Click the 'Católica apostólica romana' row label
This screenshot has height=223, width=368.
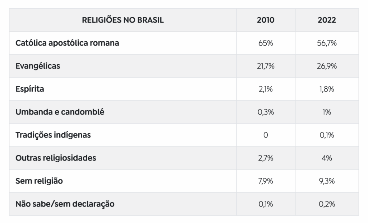67,43
